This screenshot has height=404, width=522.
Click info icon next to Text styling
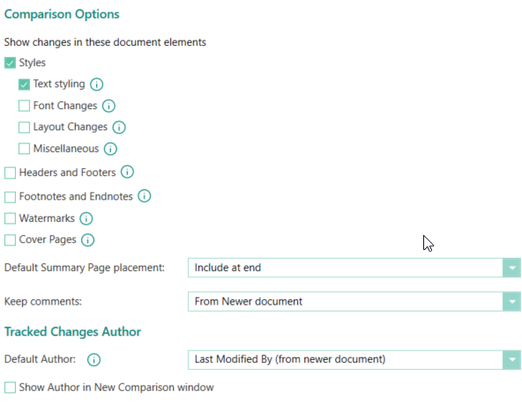pyautogui.click(x=96, y=84)
